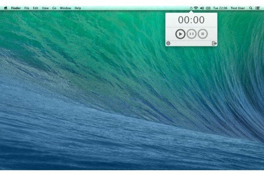Viewport: 264px width, 176px height.
Task: Click the 00:00 timer display
Action: click(191, 20)
